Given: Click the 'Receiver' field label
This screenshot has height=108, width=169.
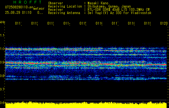Looking at the screenshot, I should 56,10.
